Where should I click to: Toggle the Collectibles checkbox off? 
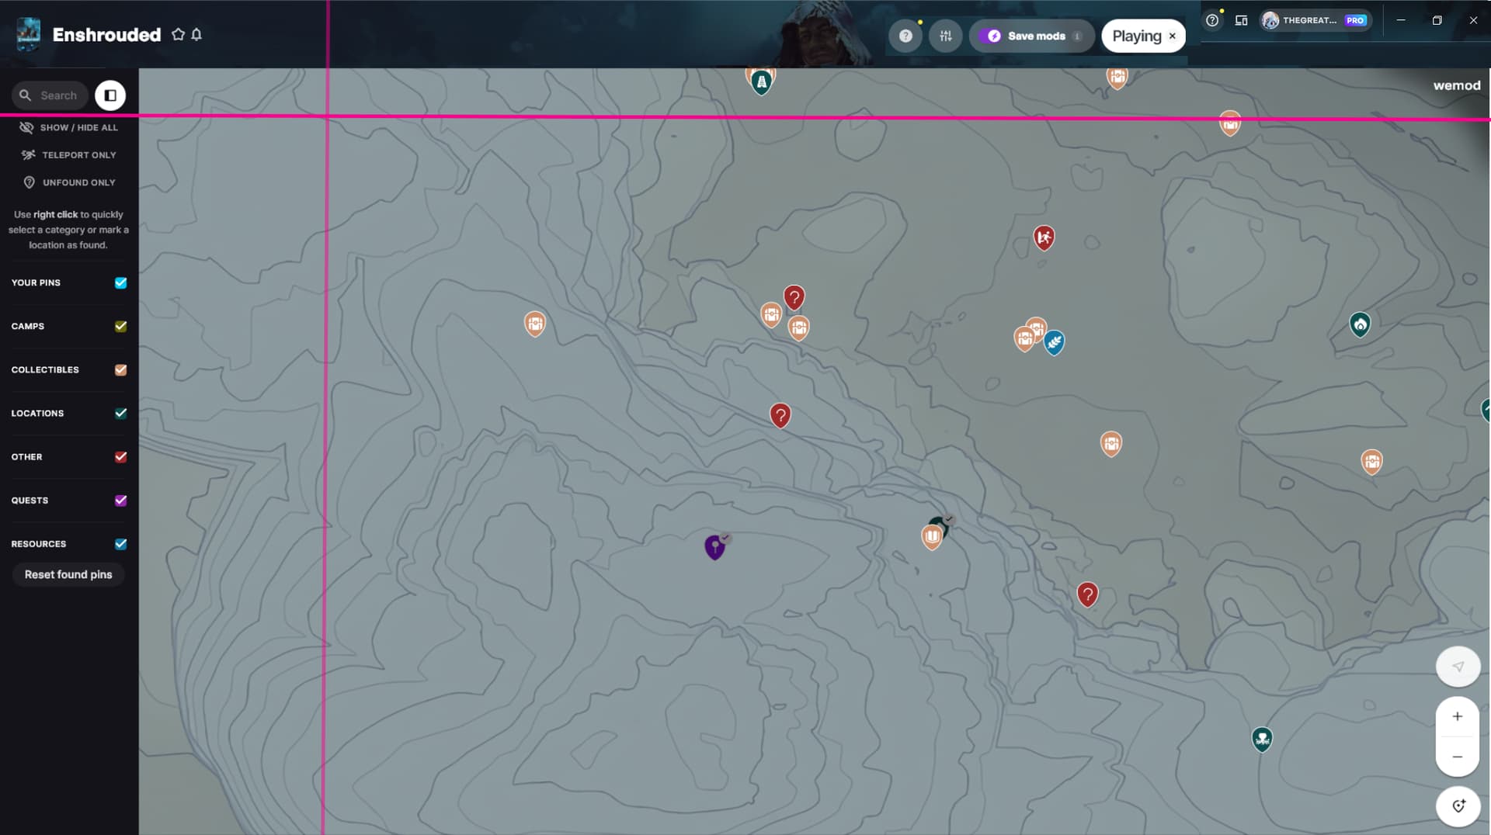tap(120, 369)
